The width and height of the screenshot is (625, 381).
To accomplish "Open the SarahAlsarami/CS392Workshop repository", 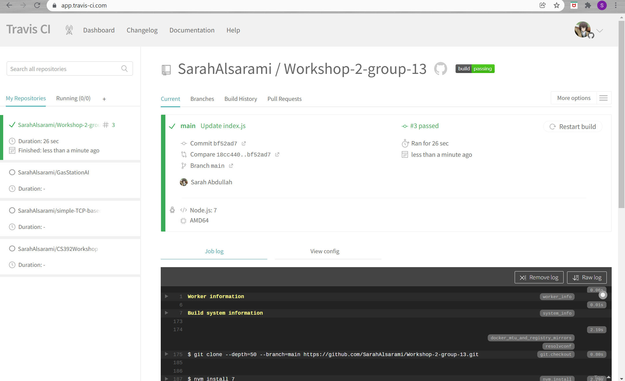I will pyautogui.click(x=58, y=249).
